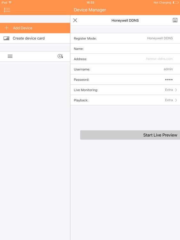The height and width of the screenshot is (240, 180).
Task: Tap the device card icon
Action: [x=6, y=38]
